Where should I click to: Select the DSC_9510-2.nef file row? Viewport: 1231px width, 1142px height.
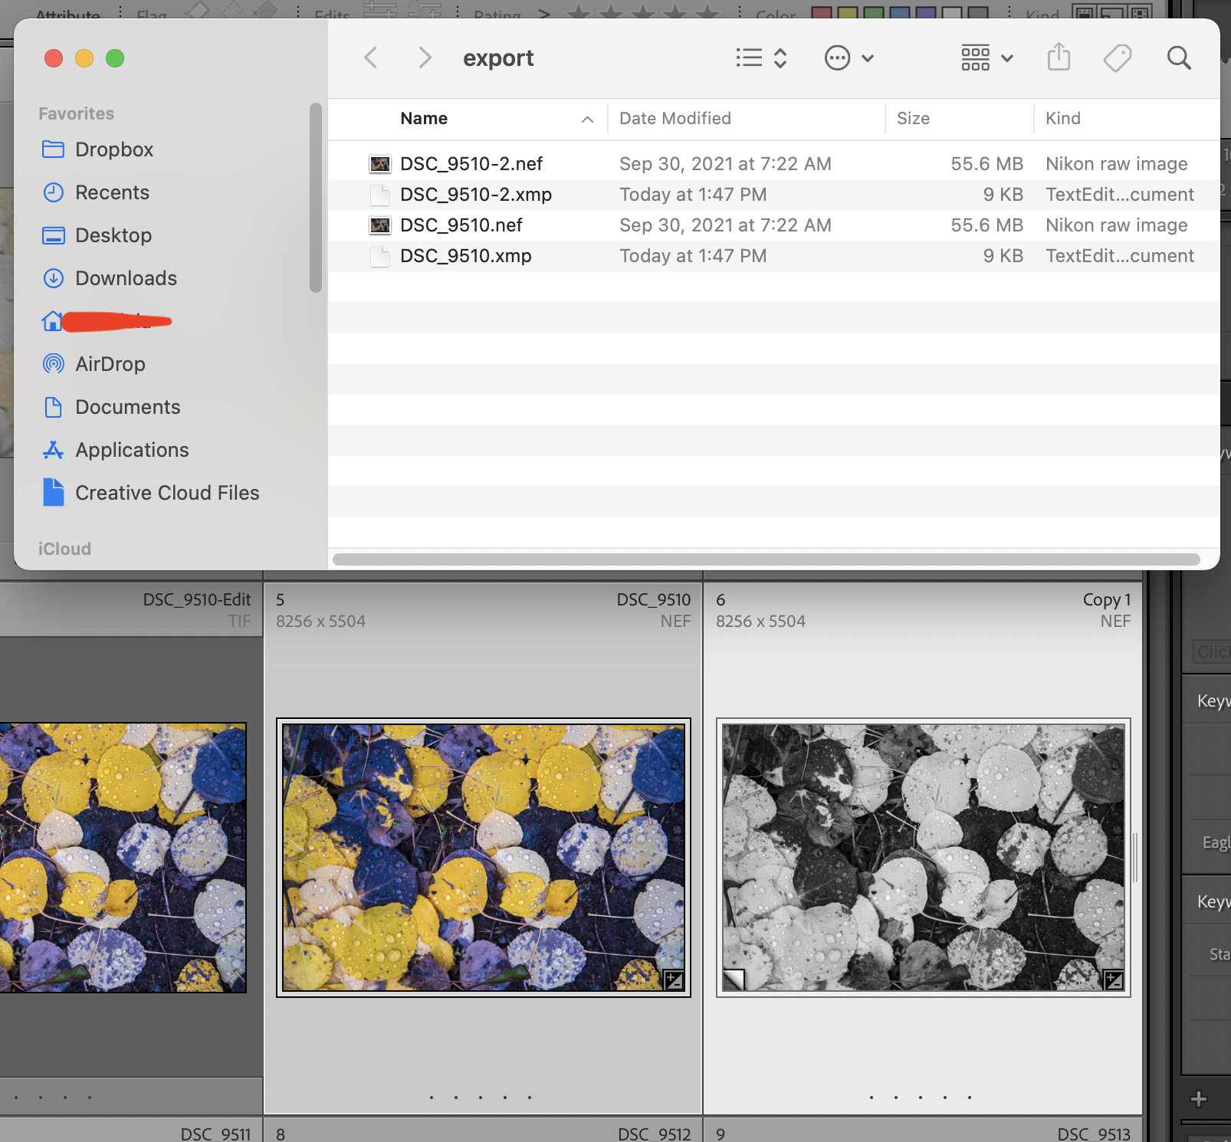click(471, 163)
